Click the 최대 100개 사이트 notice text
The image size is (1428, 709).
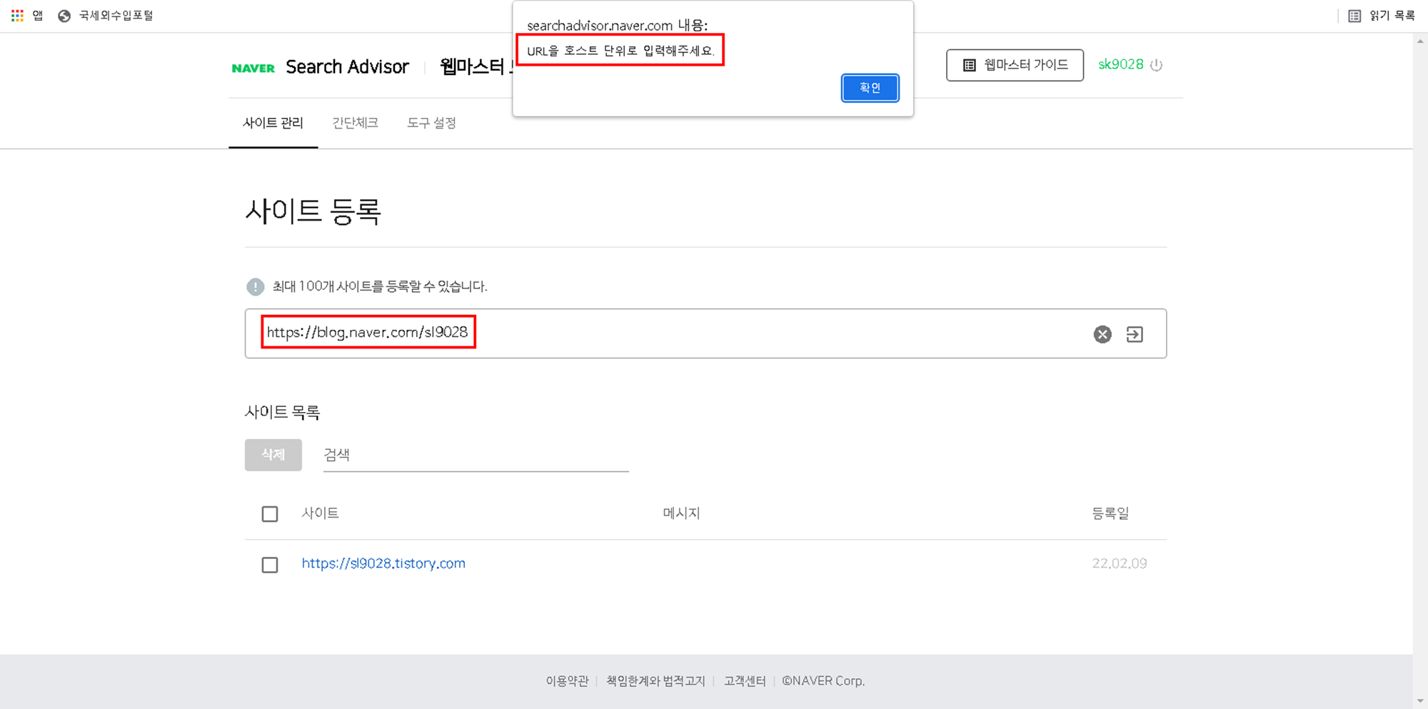[380, 286]
